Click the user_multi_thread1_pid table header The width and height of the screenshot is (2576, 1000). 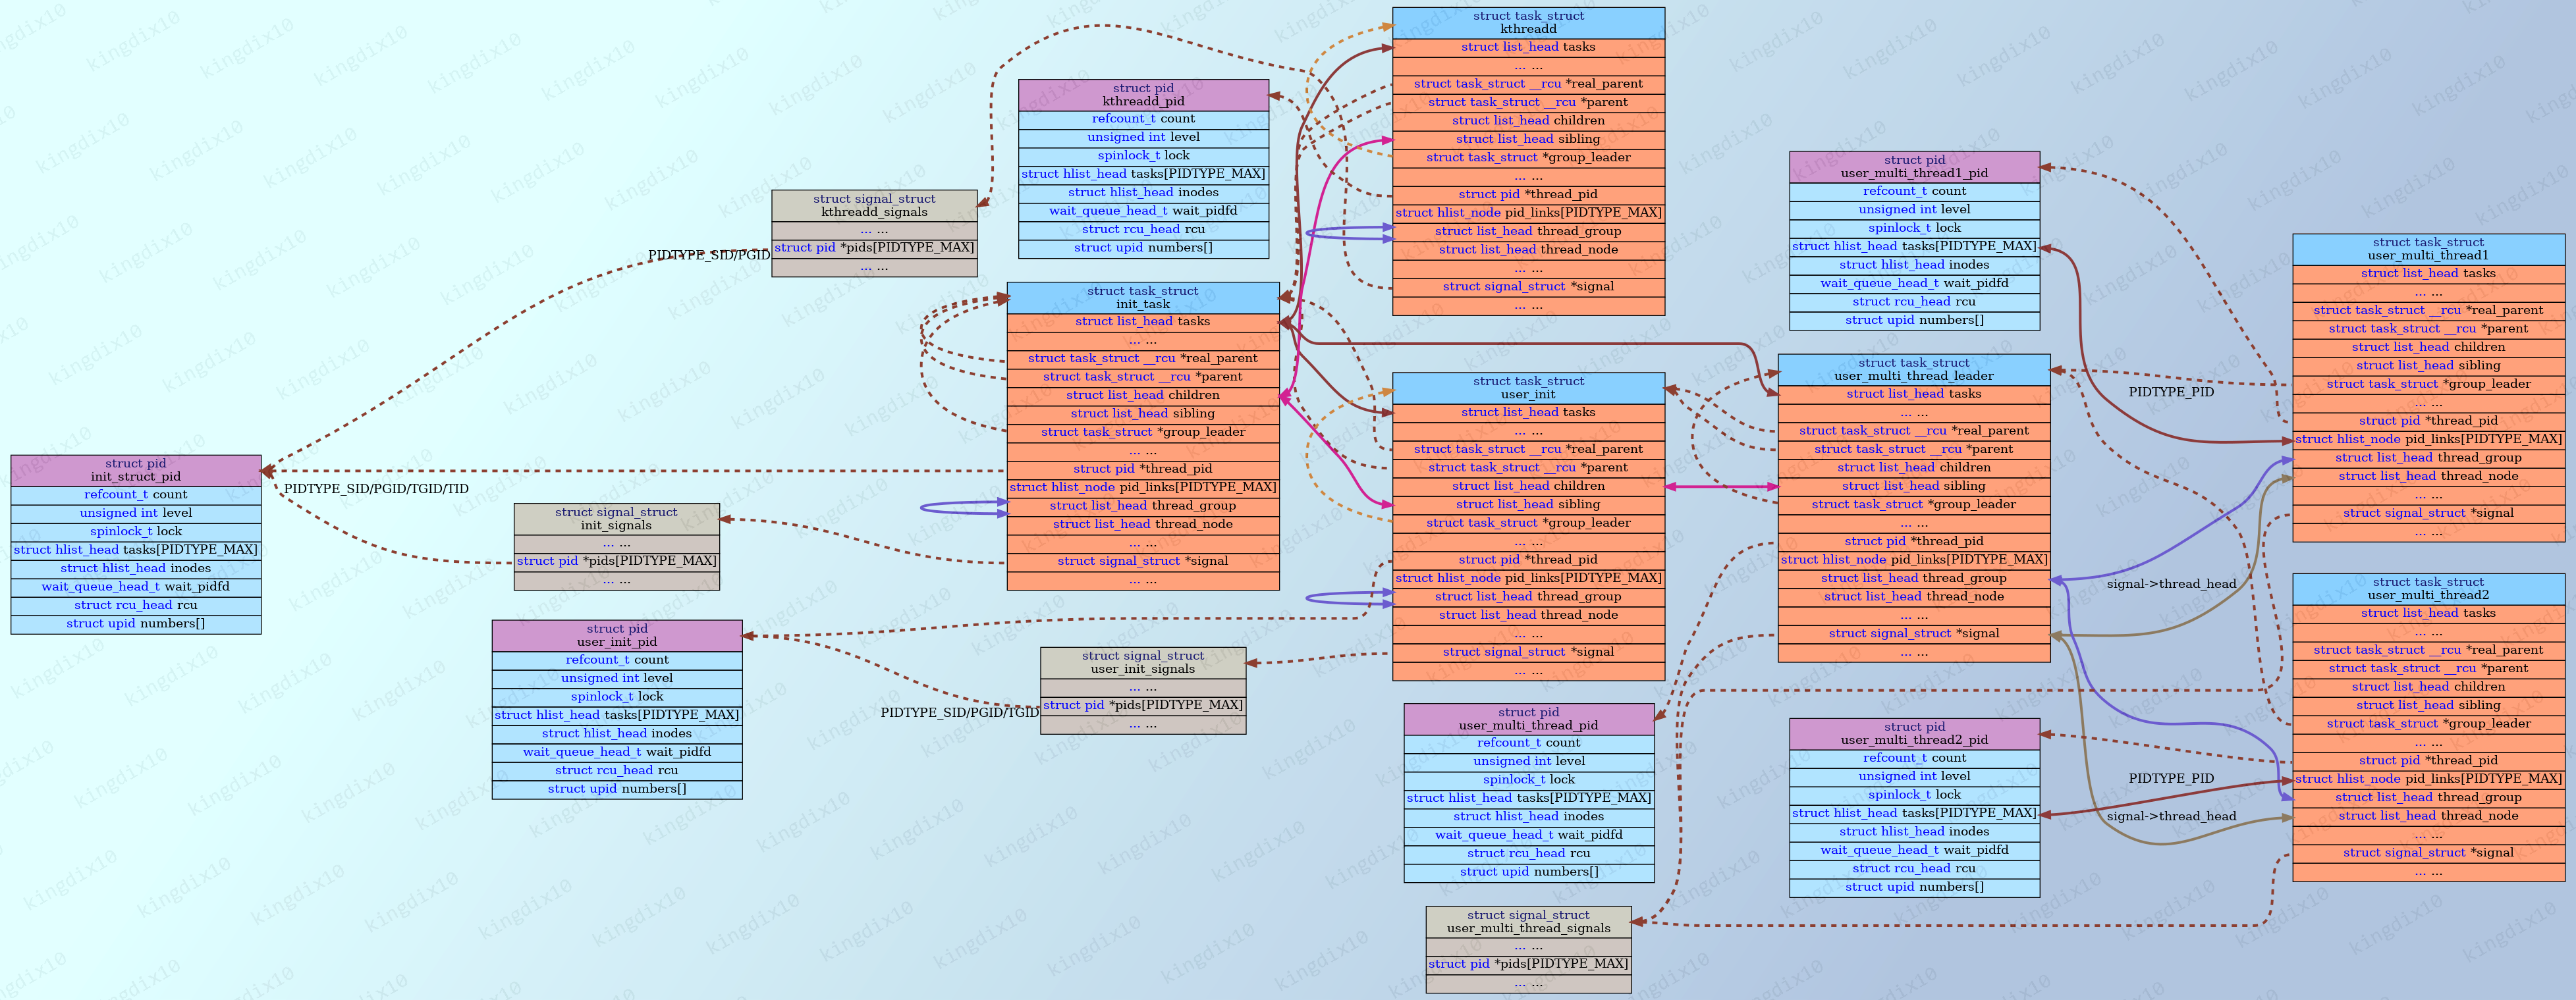(x=1914, y=167)
